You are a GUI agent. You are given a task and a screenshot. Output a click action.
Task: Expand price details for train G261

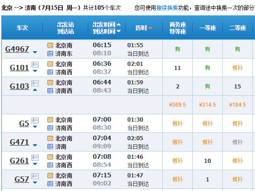click(35, 164)
